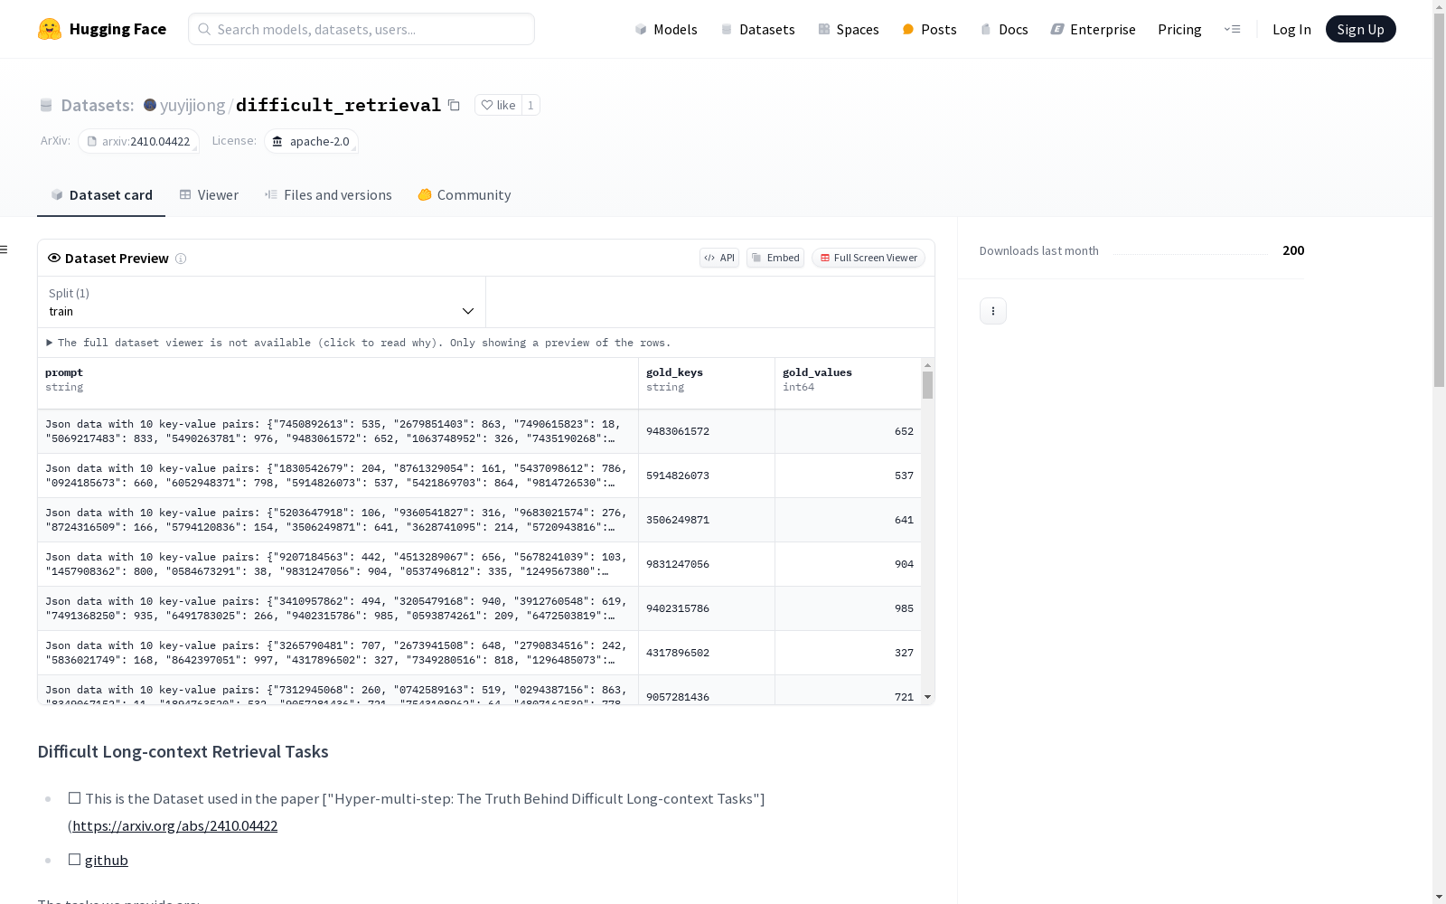The height and width of the screenshot is (904, 1446).
Task: Open the Split train dropdown
Action: pos(261,302)
